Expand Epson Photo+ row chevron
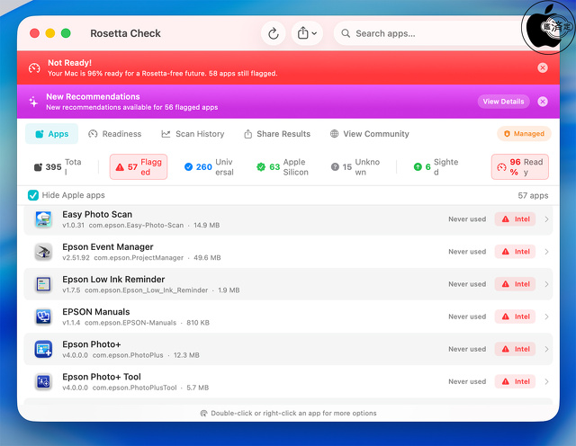 click(x=546, y=349)
